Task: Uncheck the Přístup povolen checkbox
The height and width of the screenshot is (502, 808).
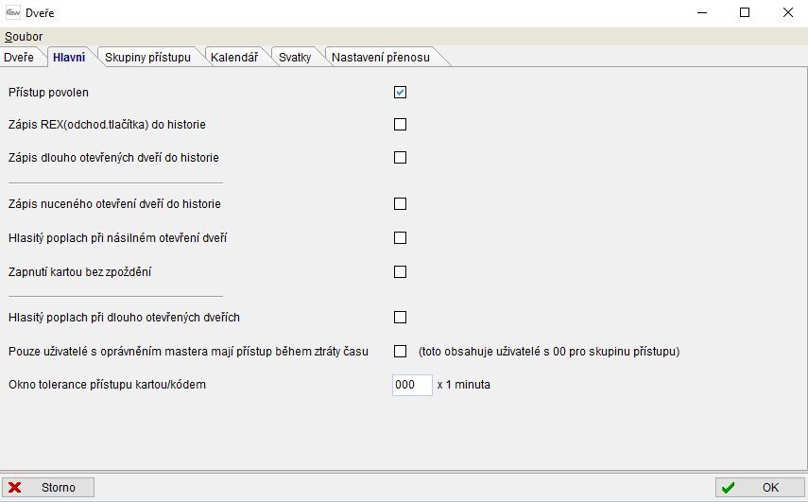Action: click(400, 93)
